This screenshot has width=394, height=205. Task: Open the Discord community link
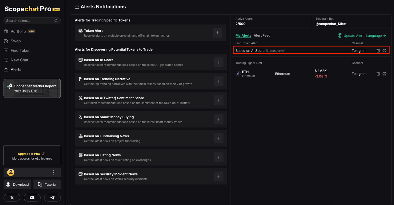coord(32,198)
